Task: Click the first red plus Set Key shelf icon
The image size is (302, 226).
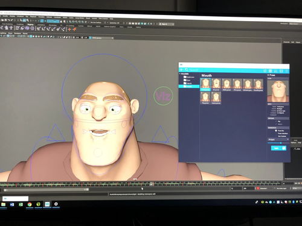Action: (69, 30)
